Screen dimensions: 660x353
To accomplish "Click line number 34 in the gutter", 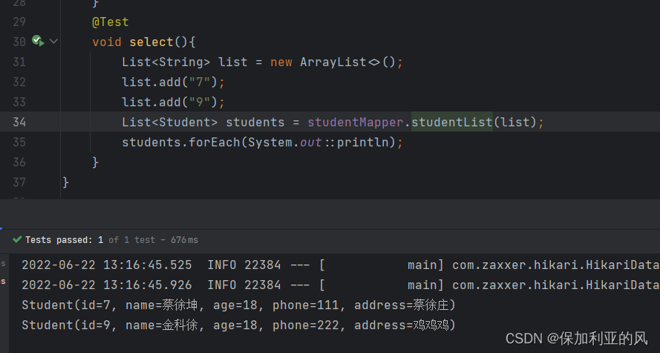I will [x=19, y=122].
